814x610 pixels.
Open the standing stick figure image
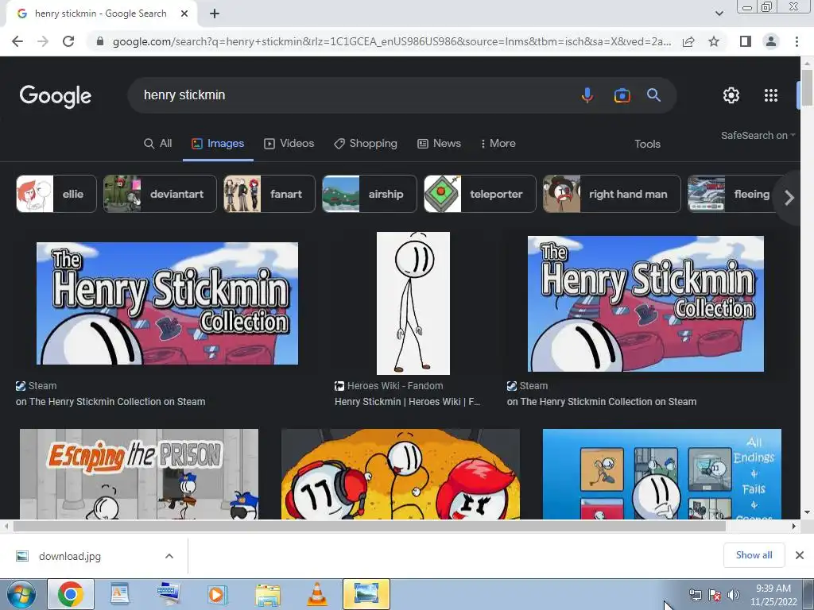coord(413,303)
